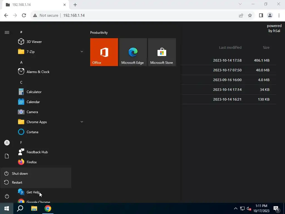Image resolution: width=285 pixels, height=214 pixels.
Task: Open the 7-Zip folder entry
Action: pyautogui.click(x=51, y=52)
